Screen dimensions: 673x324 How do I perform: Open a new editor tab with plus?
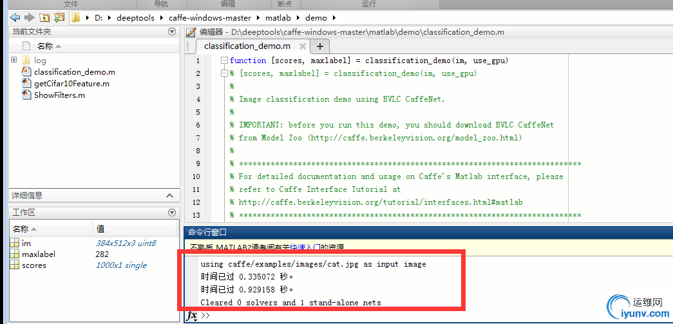point(320,46)
